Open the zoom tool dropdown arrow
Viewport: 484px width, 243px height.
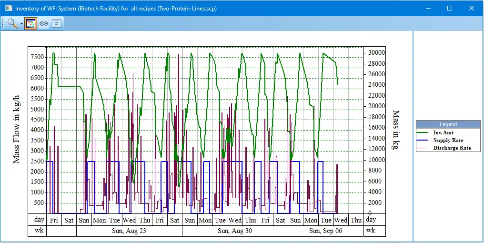[x=21, y=24]
